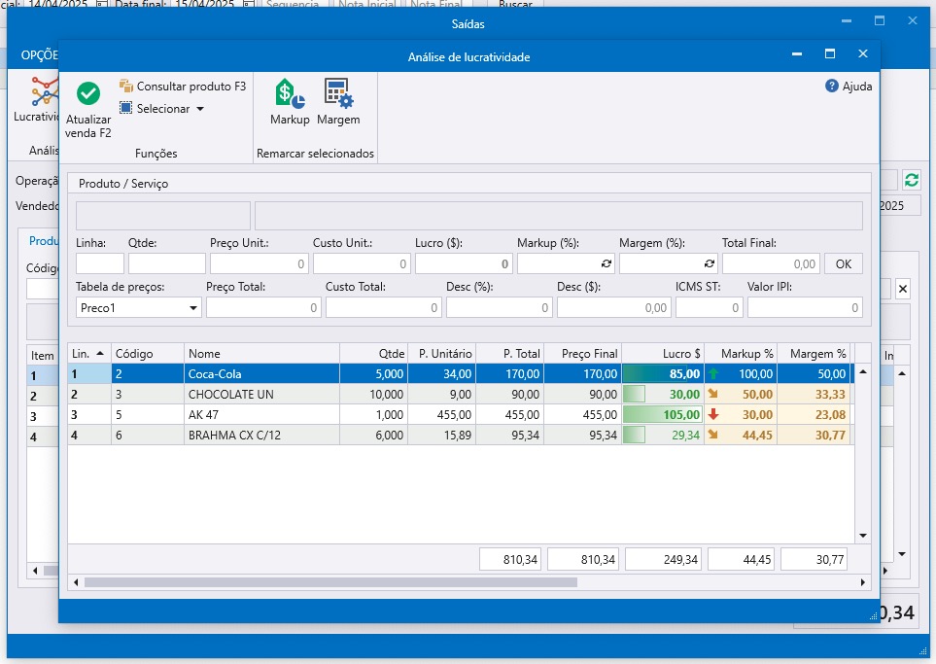Click the green refresh icon in Saídas window
This screenshot has width=936, height=664.
coord(911,180)
